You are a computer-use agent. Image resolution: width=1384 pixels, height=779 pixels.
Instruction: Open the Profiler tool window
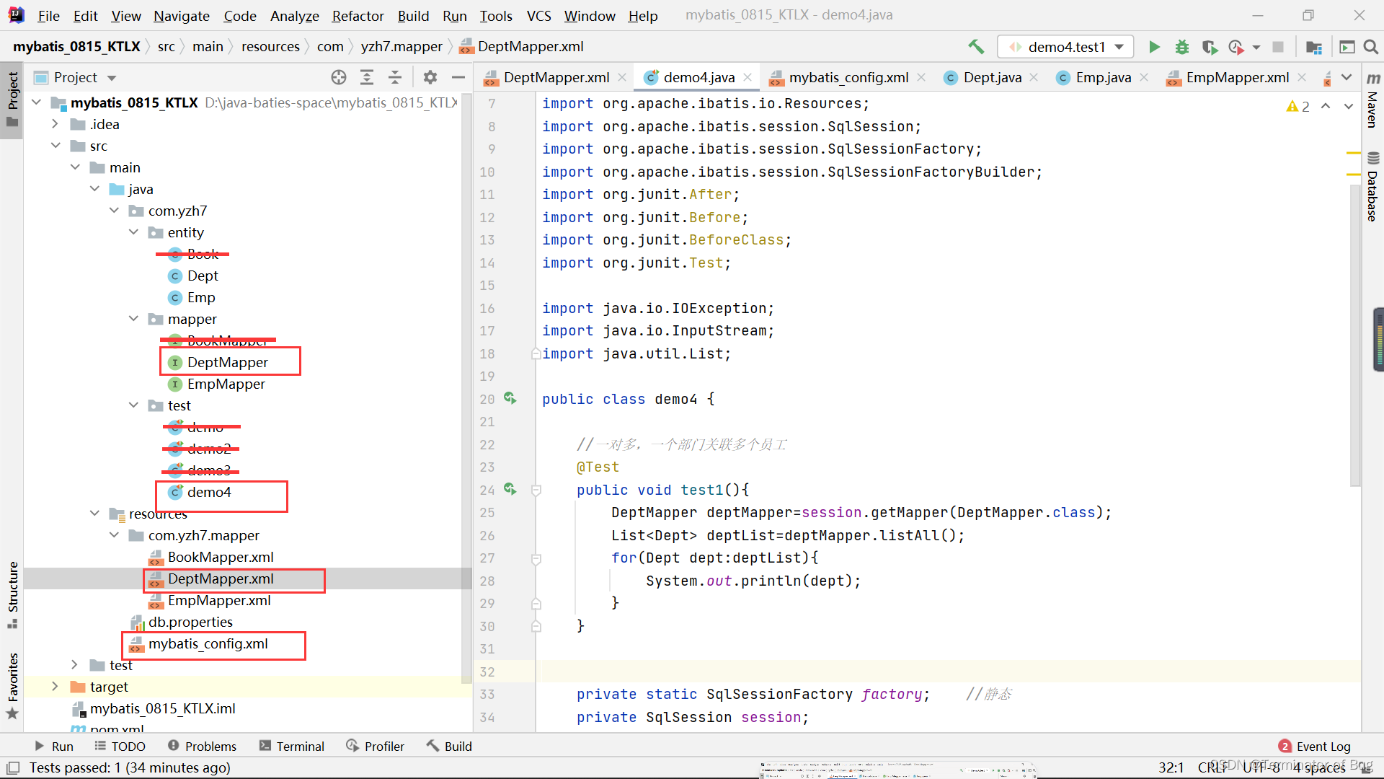click(x=376, y=747)
